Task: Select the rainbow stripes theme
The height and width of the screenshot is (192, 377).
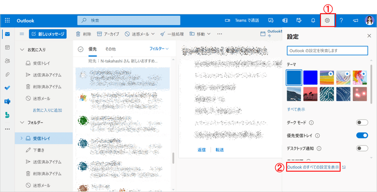Action: 327,78
